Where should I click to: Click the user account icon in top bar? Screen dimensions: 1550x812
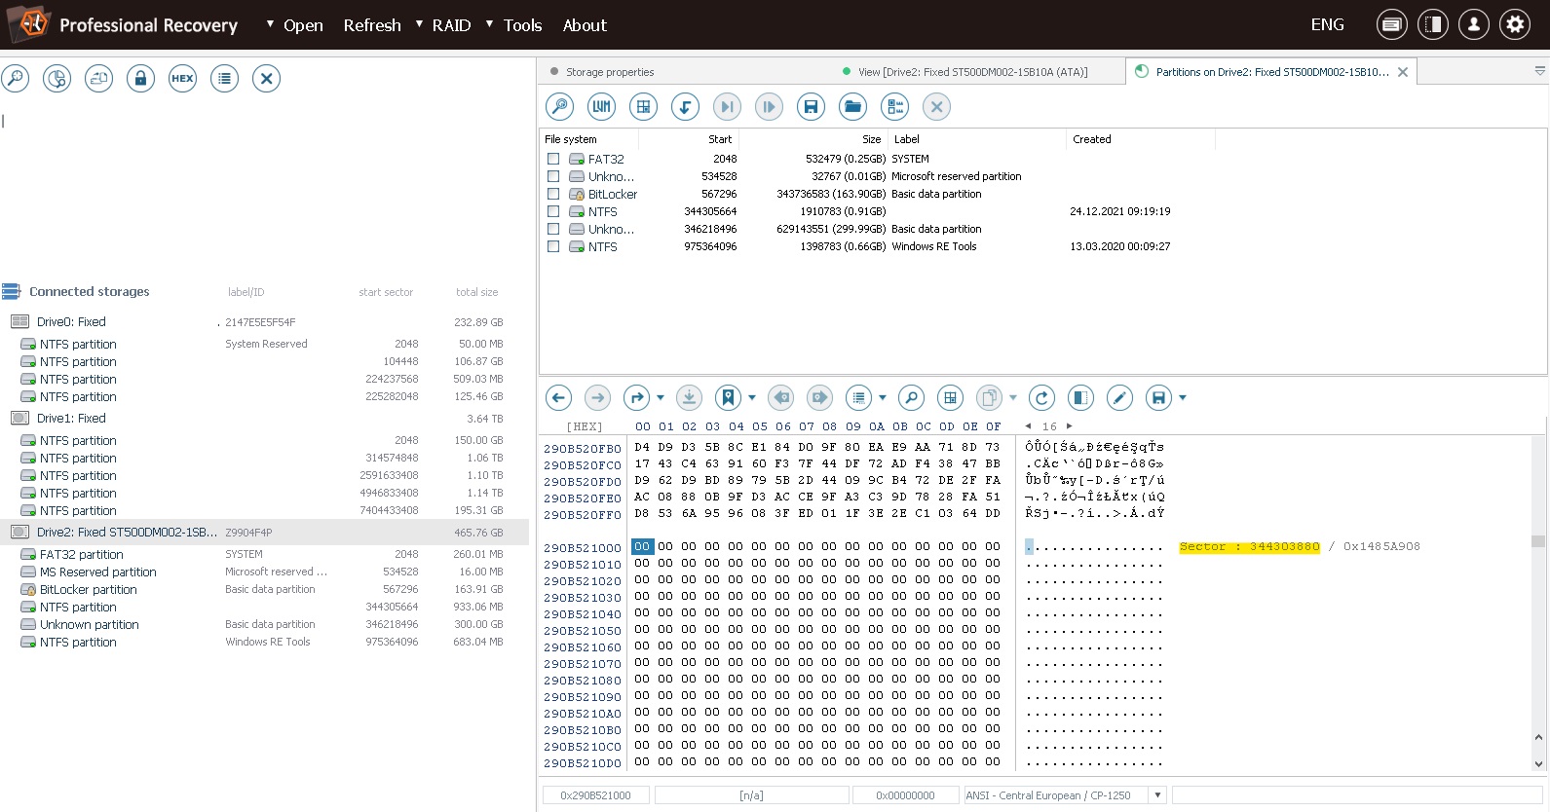pos(1474,25)
